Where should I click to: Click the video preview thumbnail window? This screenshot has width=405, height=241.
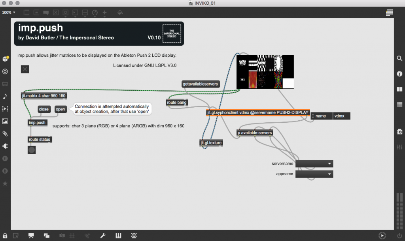265,72
